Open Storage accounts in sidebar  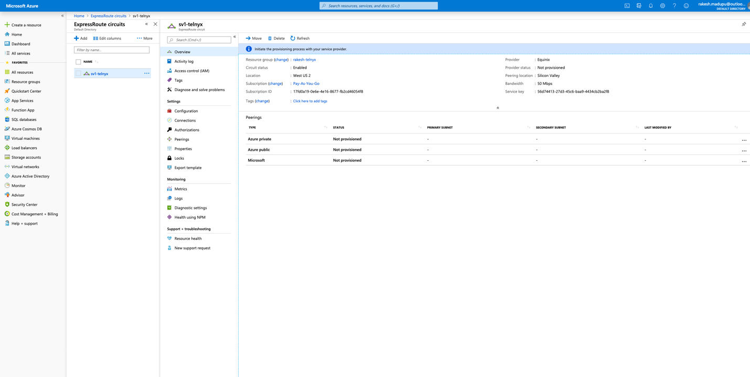26,157
